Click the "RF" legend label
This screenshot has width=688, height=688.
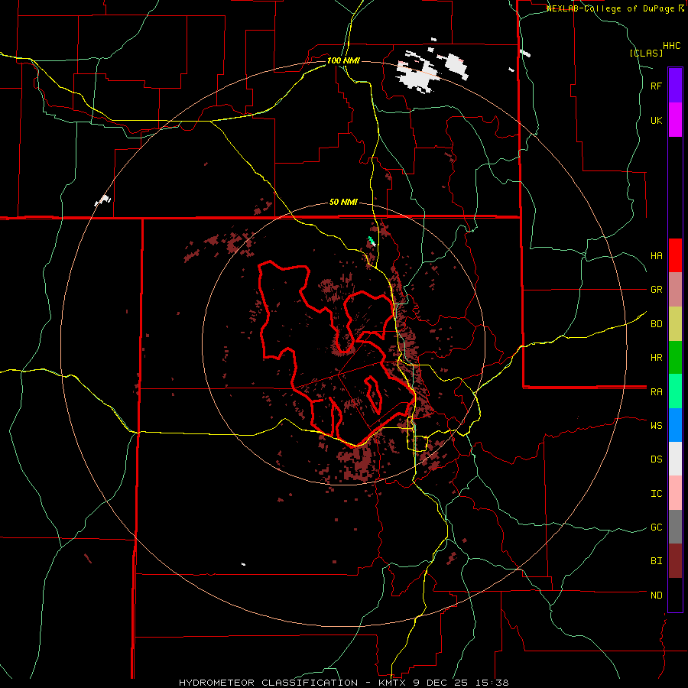tap(656, 86)
